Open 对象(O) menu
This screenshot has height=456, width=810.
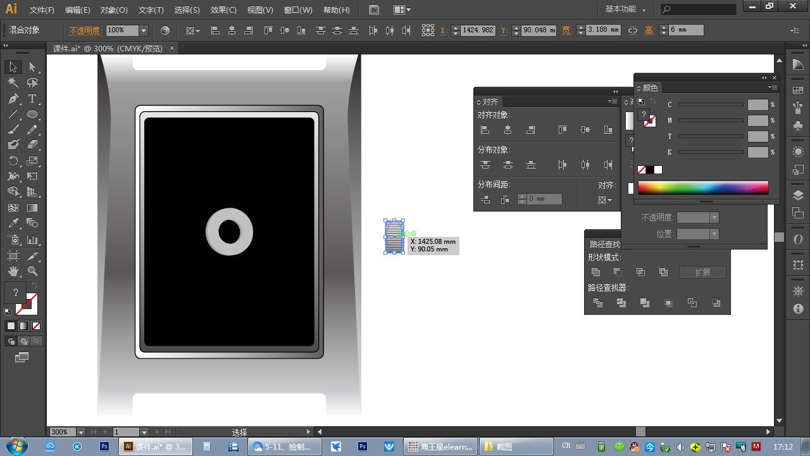pos(114,10)
